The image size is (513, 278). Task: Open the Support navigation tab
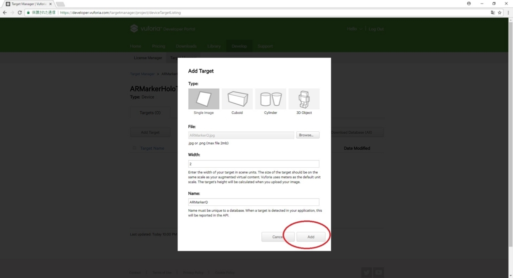click(x=265, y=46)
